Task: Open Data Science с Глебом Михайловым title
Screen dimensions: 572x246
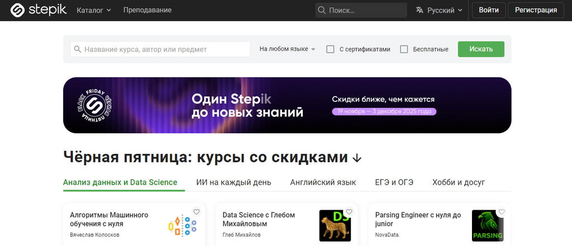Action: 259,219
